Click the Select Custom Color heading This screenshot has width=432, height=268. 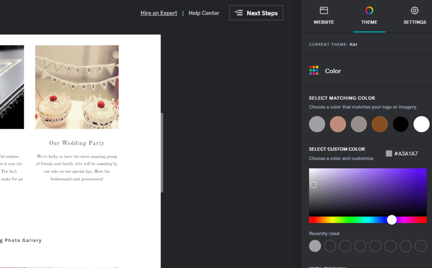pos(337,149)
